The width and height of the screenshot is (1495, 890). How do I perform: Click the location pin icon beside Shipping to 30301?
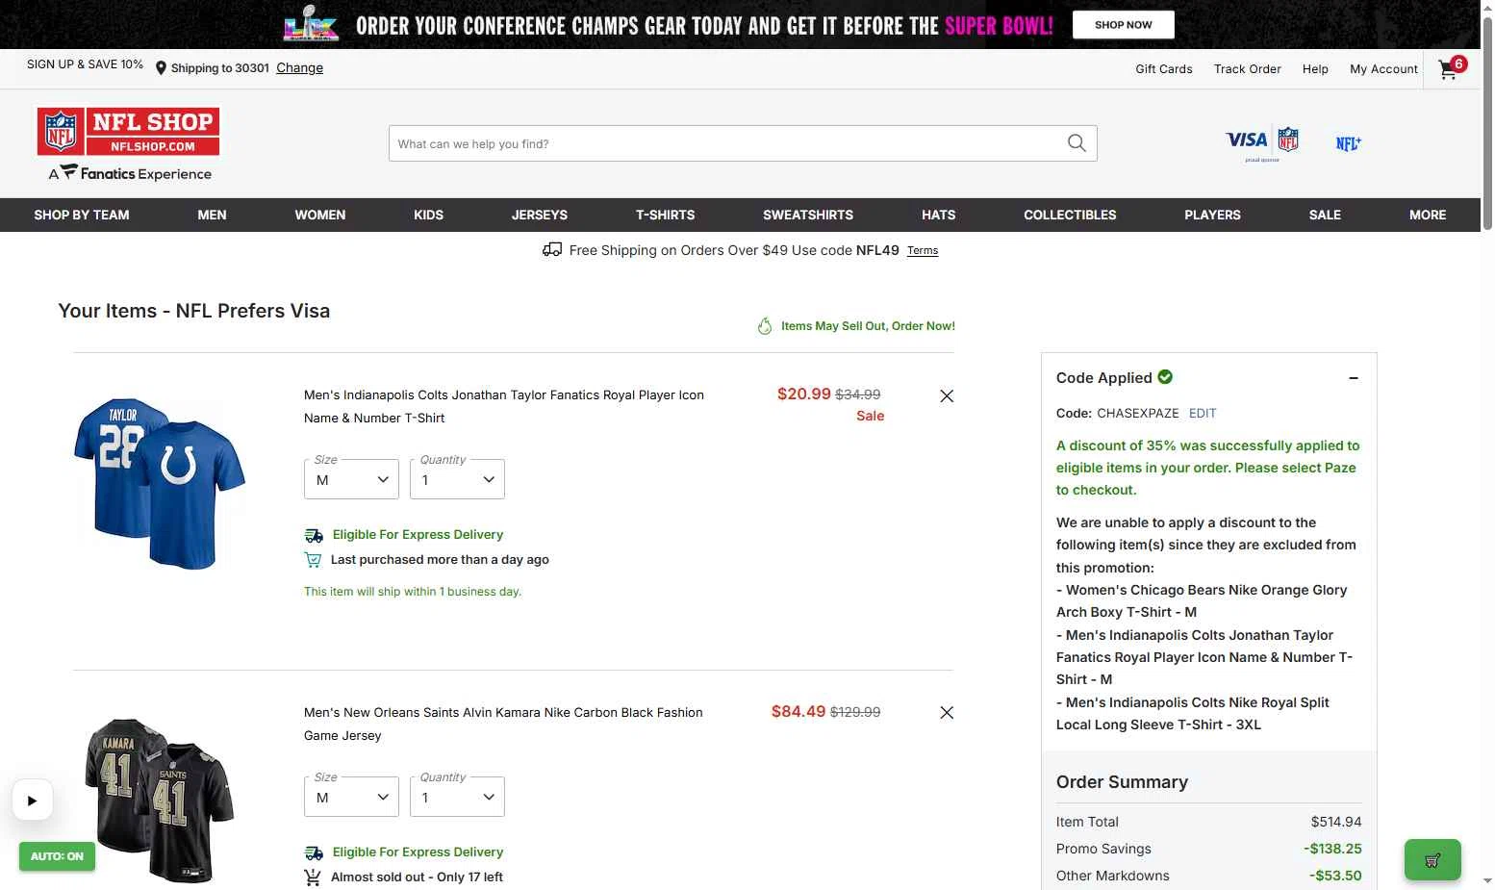click(161, 68)
